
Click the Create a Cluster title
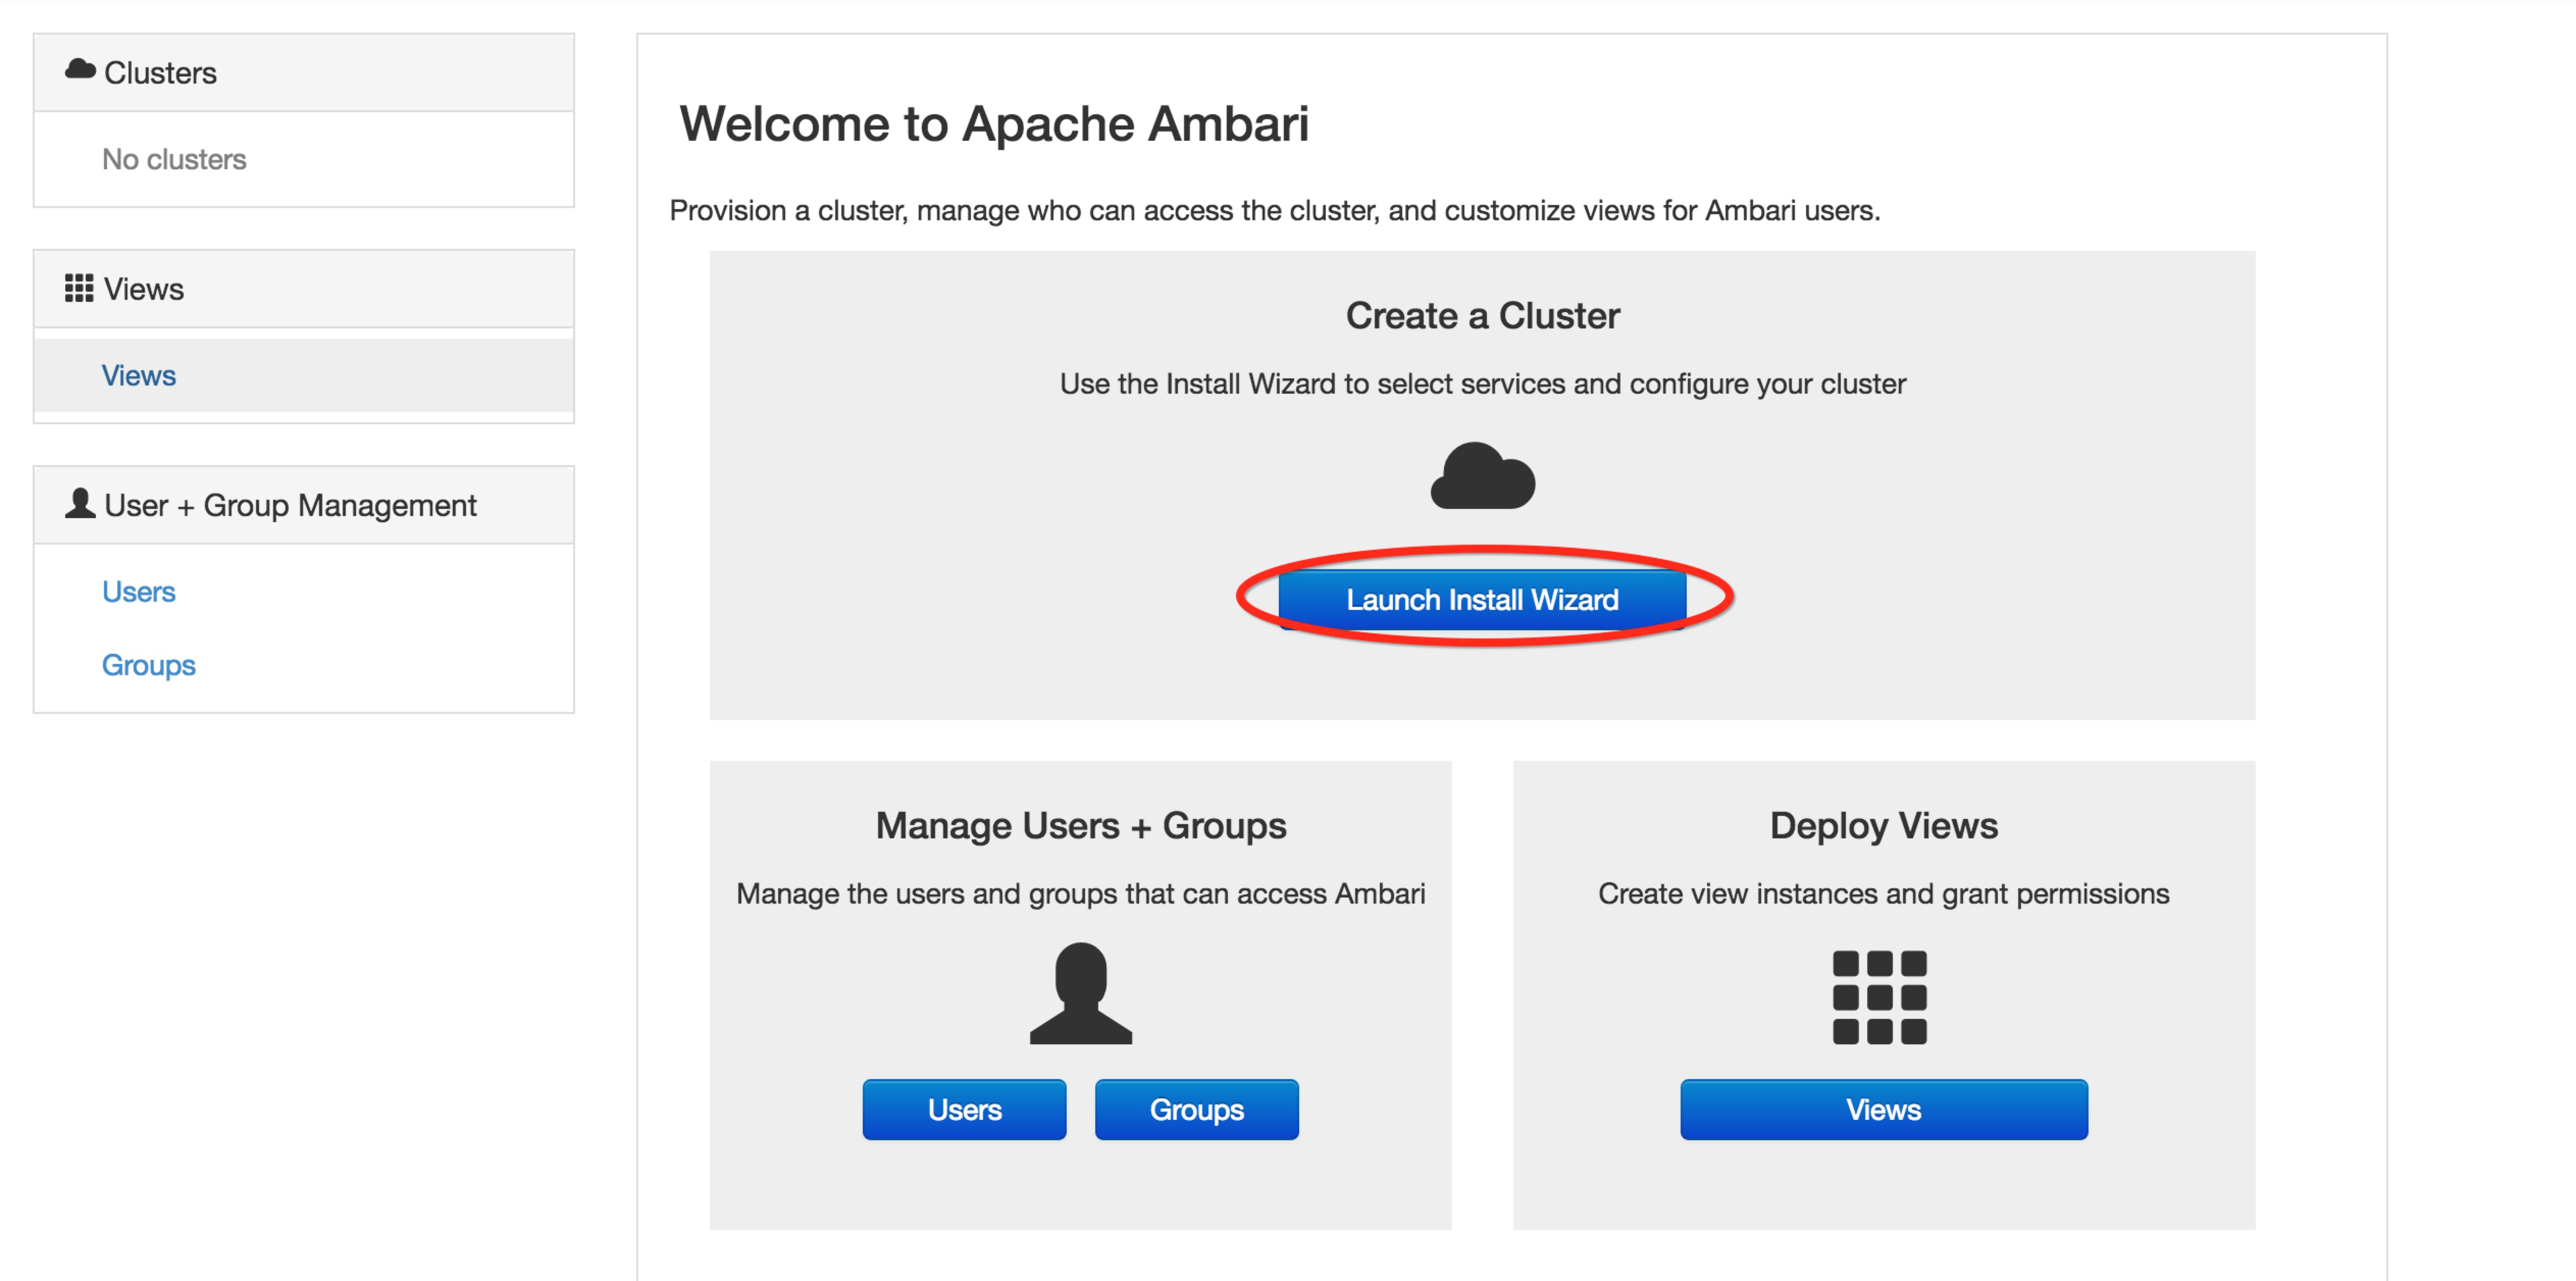pyautogui.click(x=1482, y=316)
